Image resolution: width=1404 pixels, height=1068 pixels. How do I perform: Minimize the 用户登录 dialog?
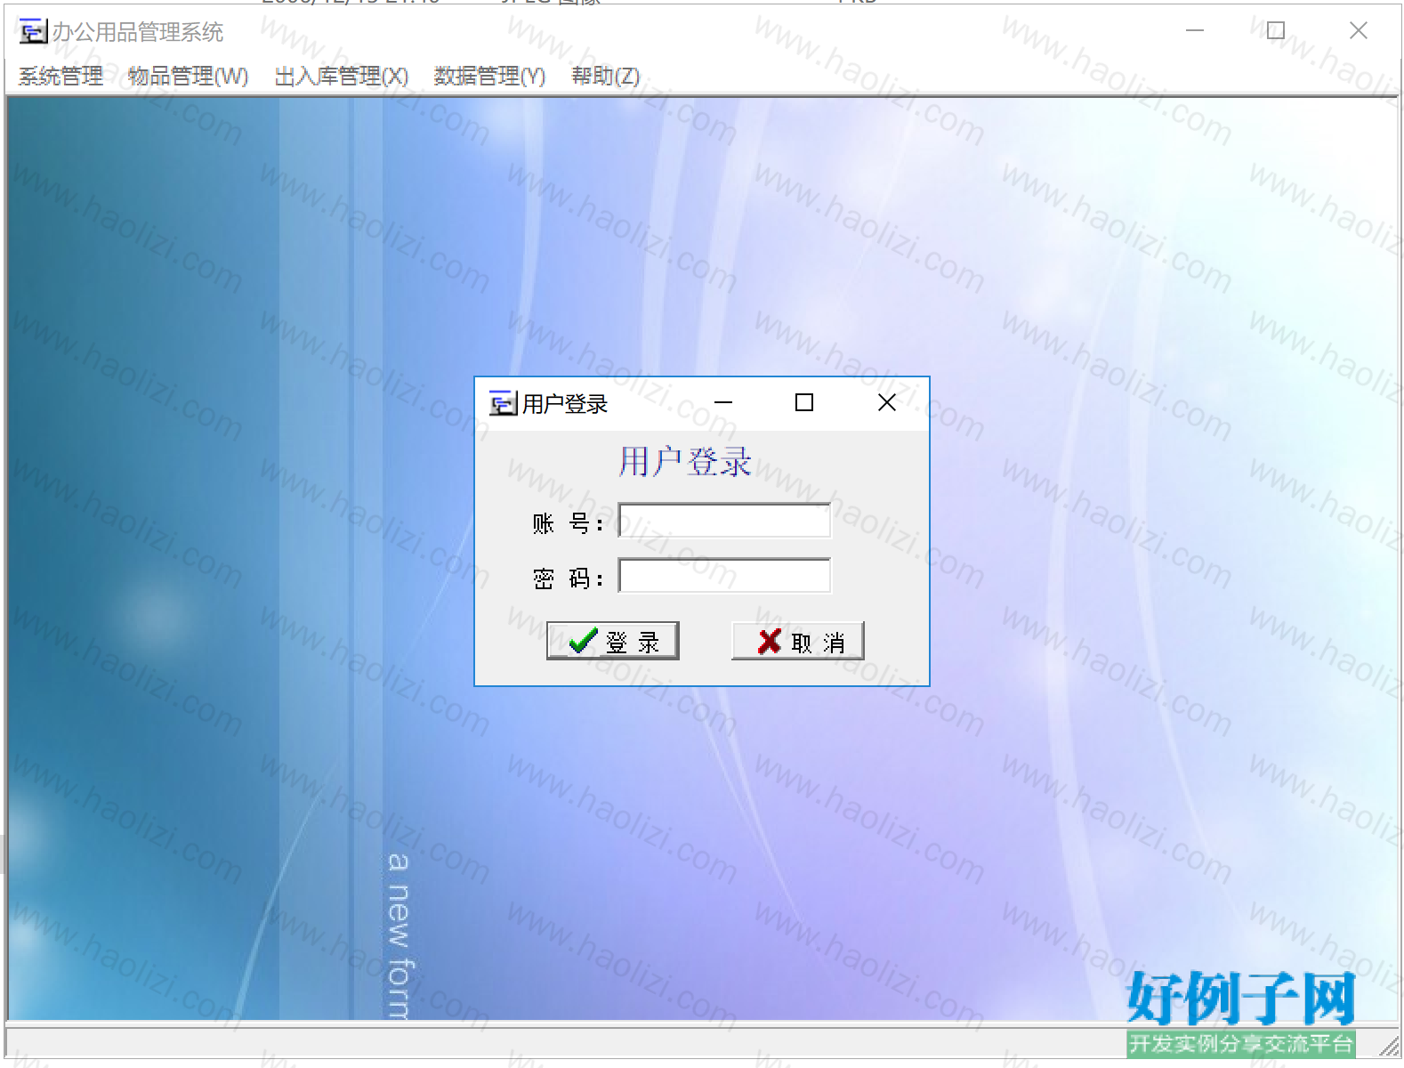(723, 403)
